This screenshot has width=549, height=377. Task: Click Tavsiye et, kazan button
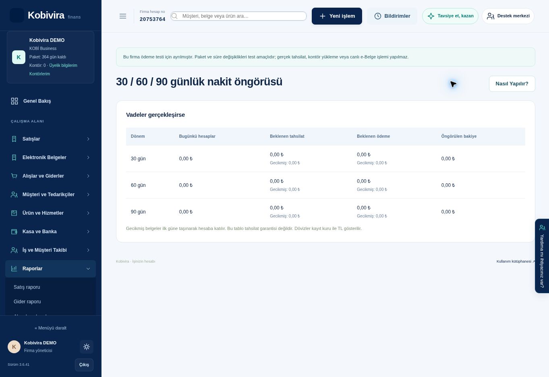point(450,16)
